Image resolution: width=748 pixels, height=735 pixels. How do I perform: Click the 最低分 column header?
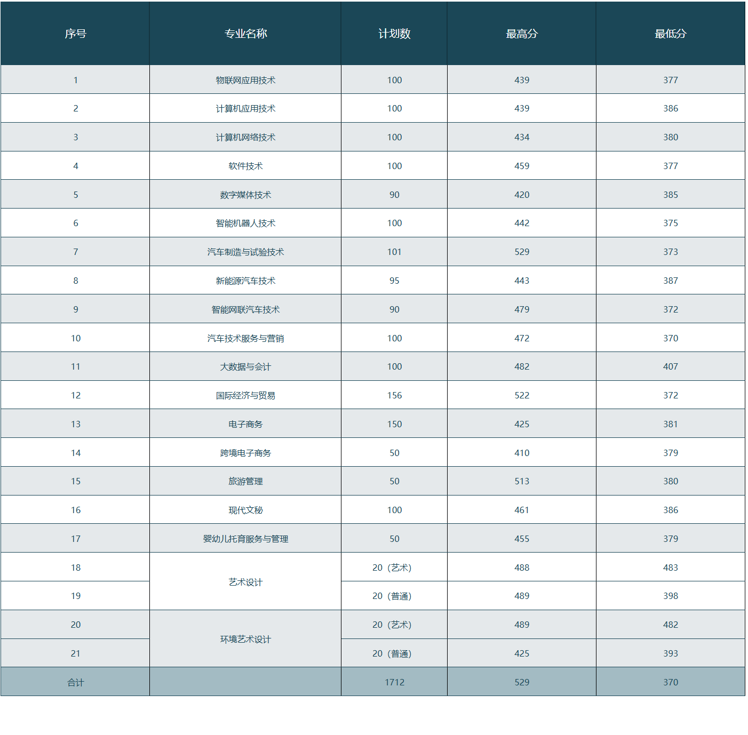[x=671, y=34]
